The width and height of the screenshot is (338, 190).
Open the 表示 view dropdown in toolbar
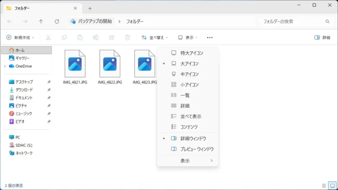(x=188, y=38)
